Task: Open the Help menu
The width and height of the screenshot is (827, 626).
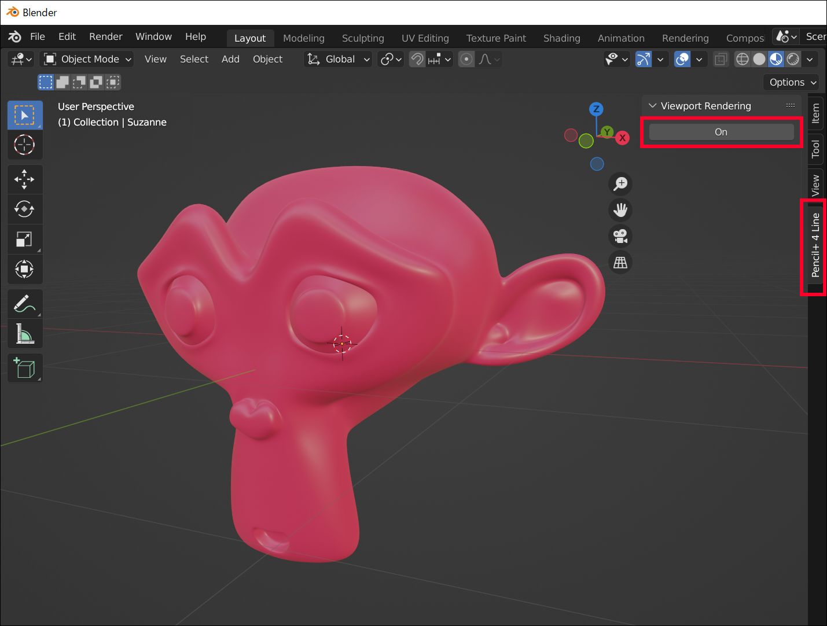Action: (x=196, y=36)
